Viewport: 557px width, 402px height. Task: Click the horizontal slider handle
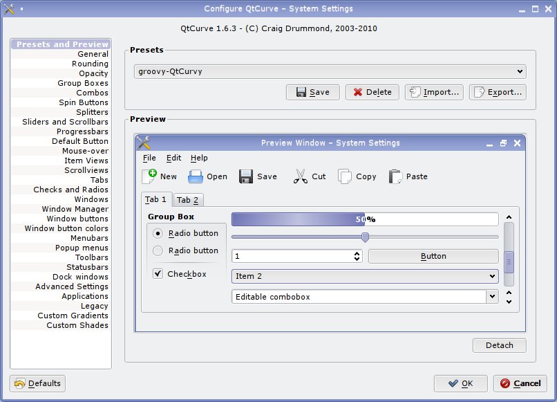(x=365, y=237)
